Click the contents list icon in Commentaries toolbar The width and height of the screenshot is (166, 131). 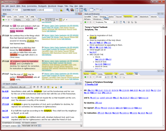point(112,77)
